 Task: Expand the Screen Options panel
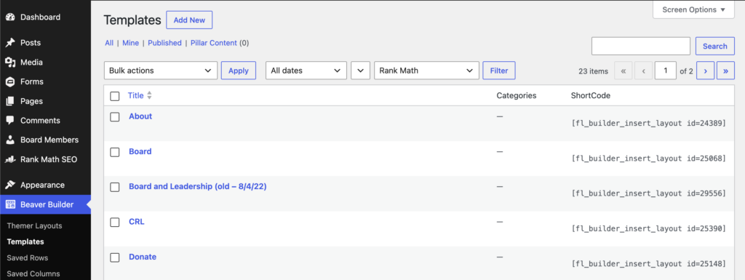693,9
